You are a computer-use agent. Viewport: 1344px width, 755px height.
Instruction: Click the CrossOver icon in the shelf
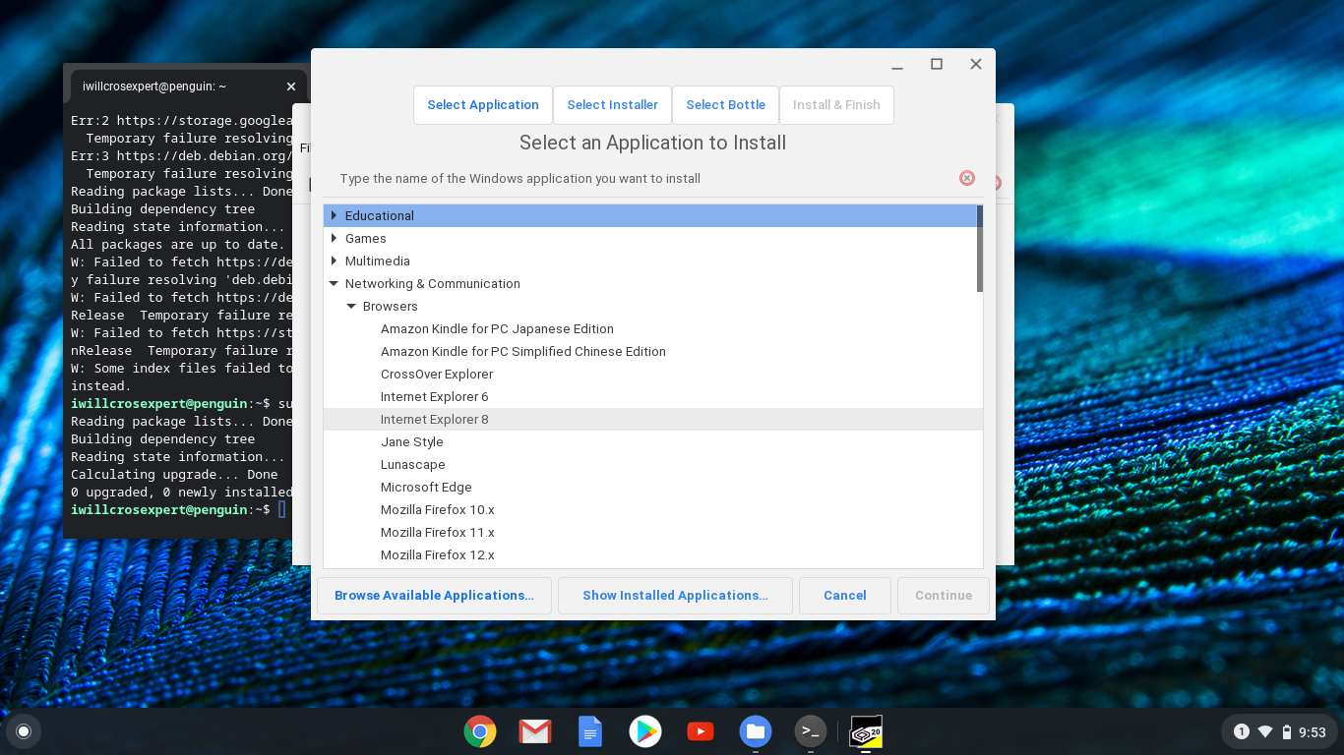click(866, 731)
